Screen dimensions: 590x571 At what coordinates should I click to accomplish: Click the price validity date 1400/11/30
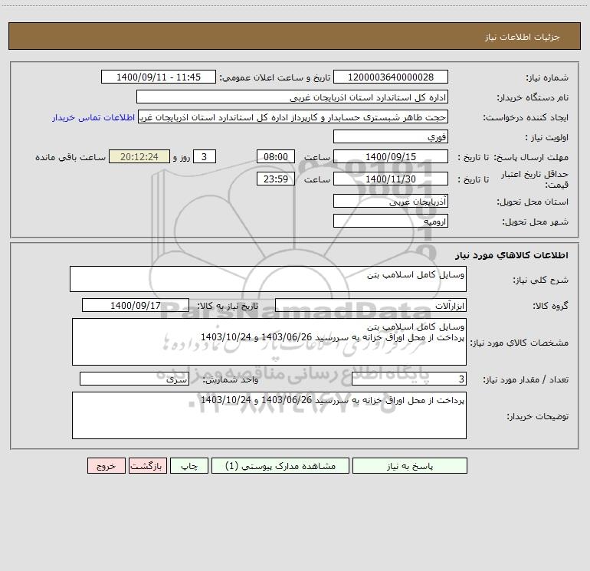(391, 179)
